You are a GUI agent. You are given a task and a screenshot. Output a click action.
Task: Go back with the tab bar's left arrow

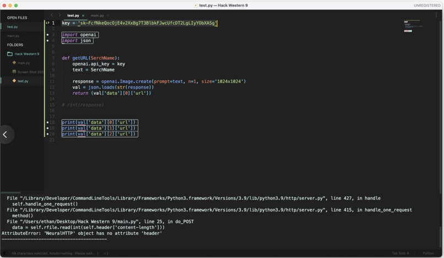(52, 15)
